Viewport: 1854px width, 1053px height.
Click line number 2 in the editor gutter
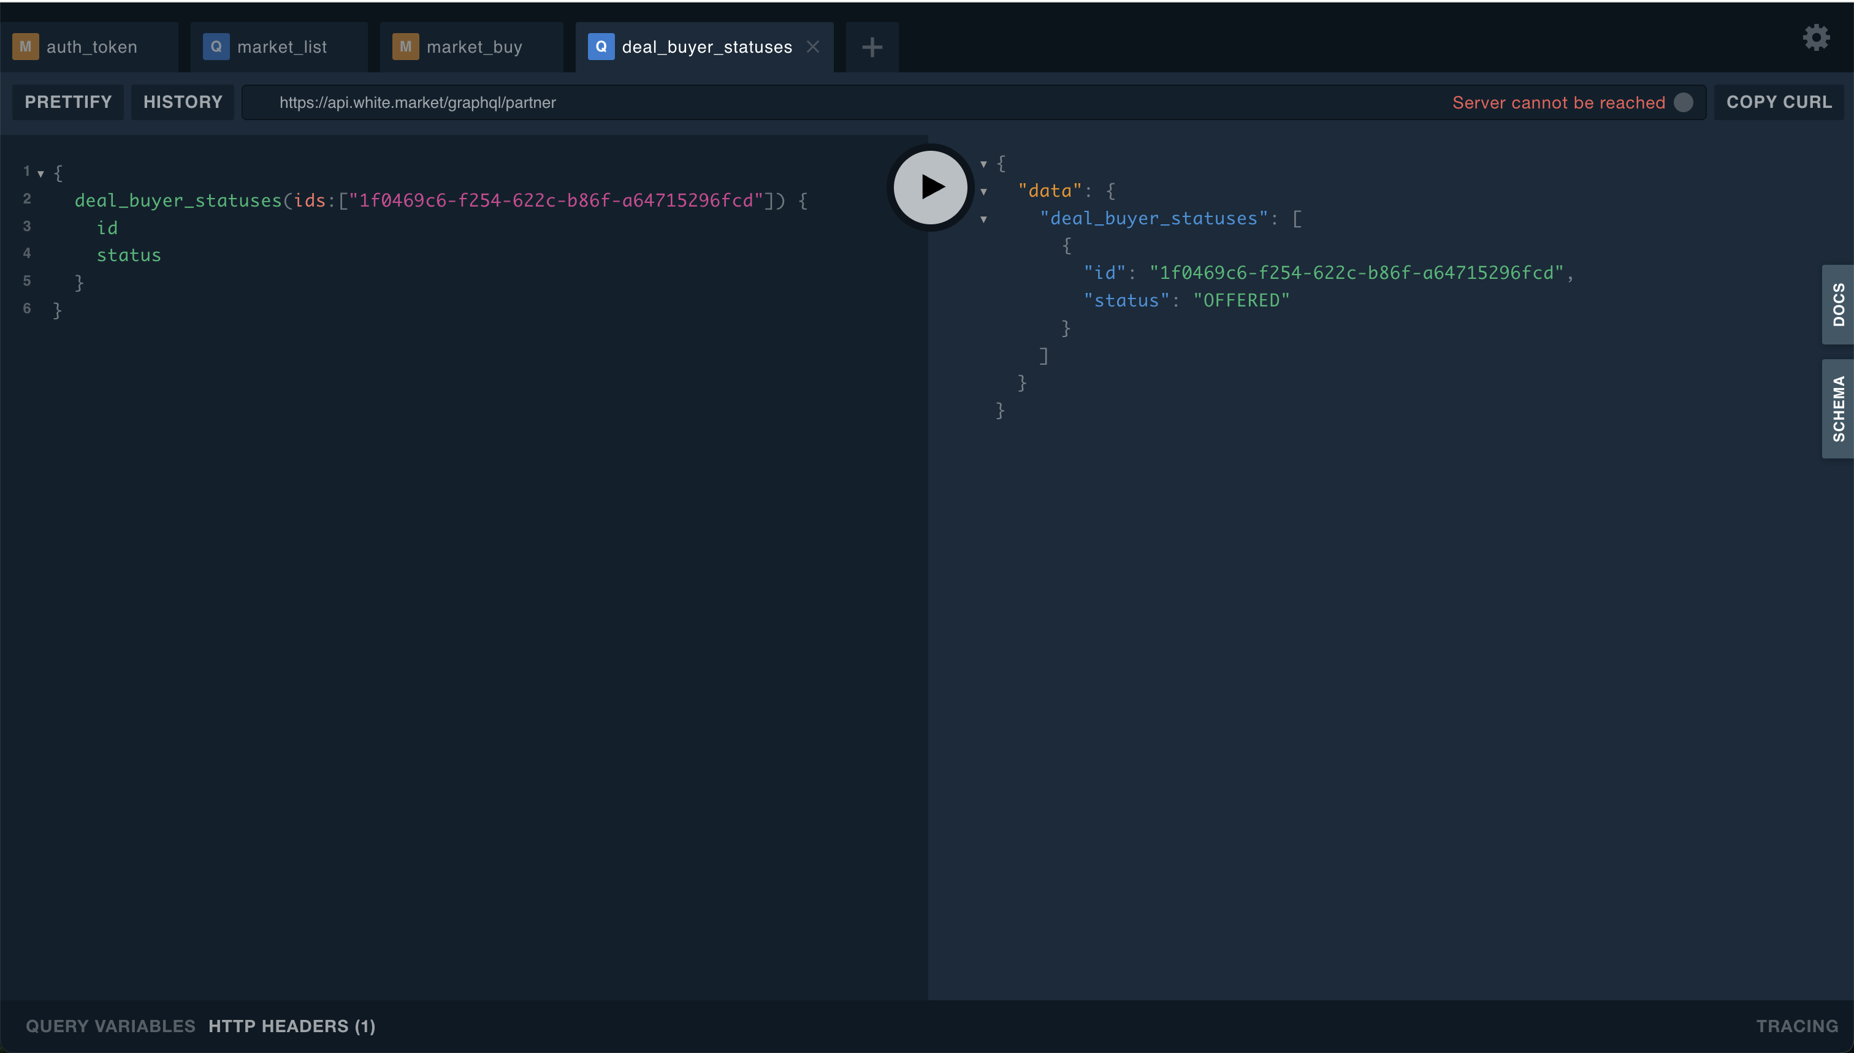tap(27, 199)
